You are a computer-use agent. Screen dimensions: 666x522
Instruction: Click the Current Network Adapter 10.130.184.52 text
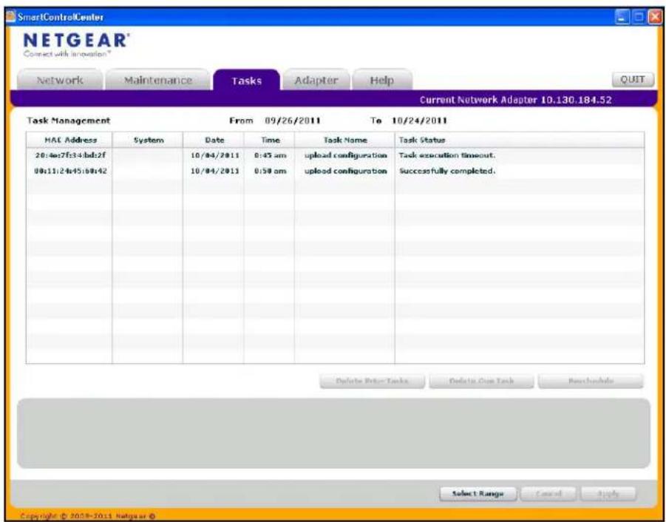pyautogui.click(x=516, y=101)
